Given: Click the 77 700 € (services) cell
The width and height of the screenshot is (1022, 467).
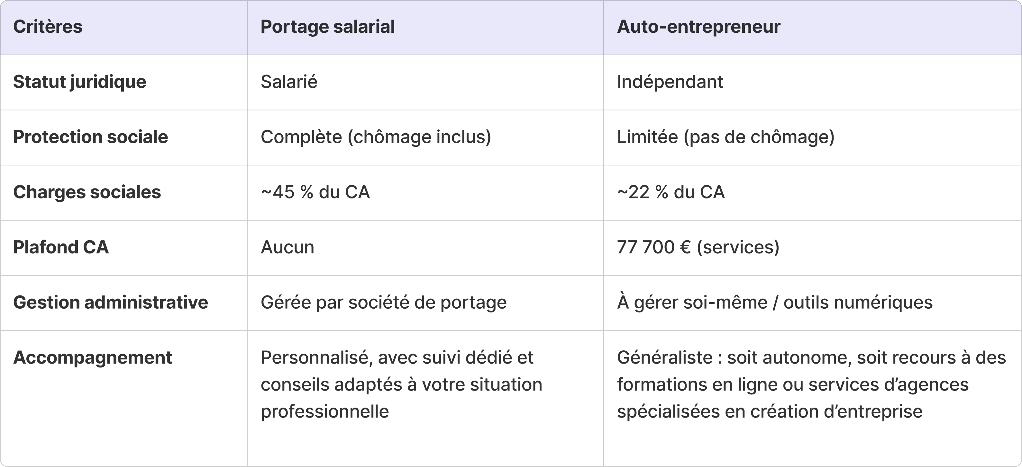Looking at the screenshot, I should pyautogui.click(x=698, y=247).
